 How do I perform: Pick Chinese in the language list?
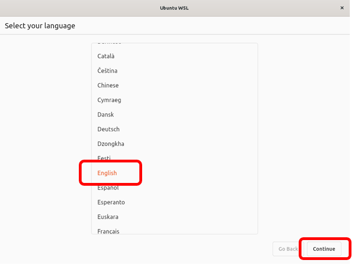click(x=174, y=85)
